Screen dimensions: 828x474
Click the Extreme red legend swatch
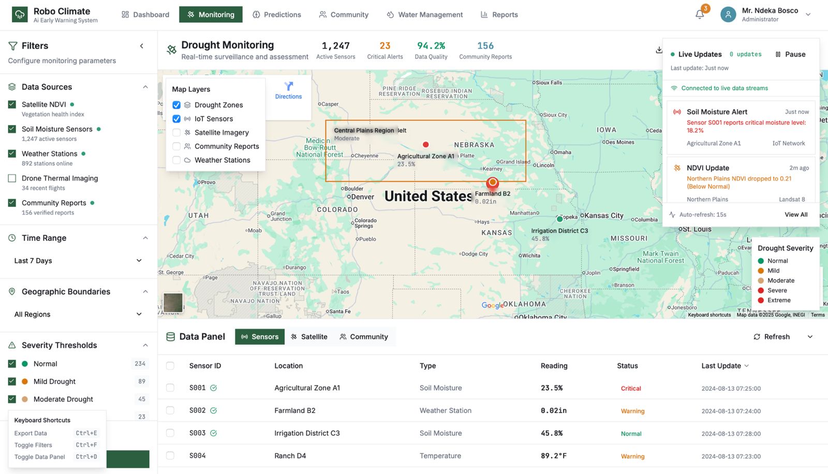761,300
